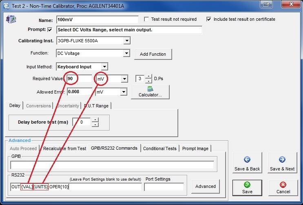
Task: Switch to the Conditional Tests tab
Action: pos(159,148)
